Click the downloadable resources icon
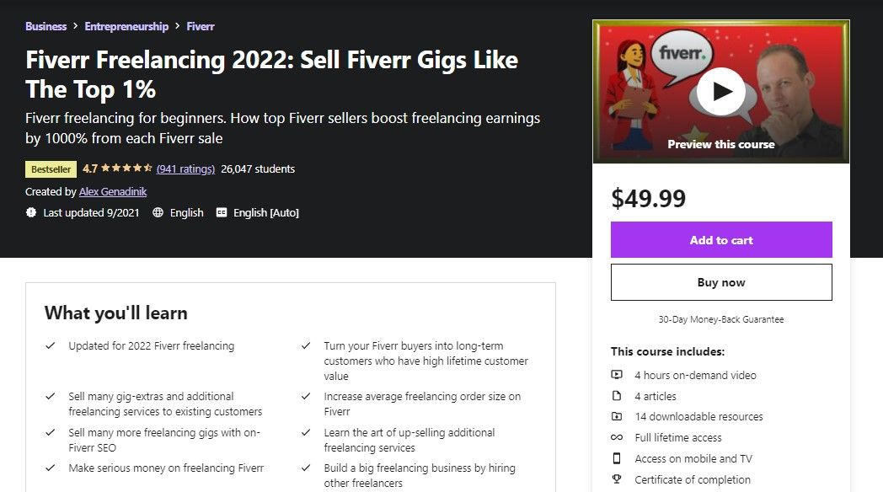The height and width of the screenshot is (492, 883). point(617,417)
